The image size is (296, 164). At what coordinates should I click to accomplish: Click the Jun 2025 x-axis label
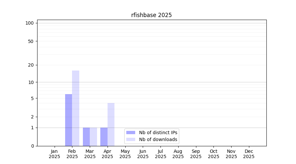(x=143, y=154)
